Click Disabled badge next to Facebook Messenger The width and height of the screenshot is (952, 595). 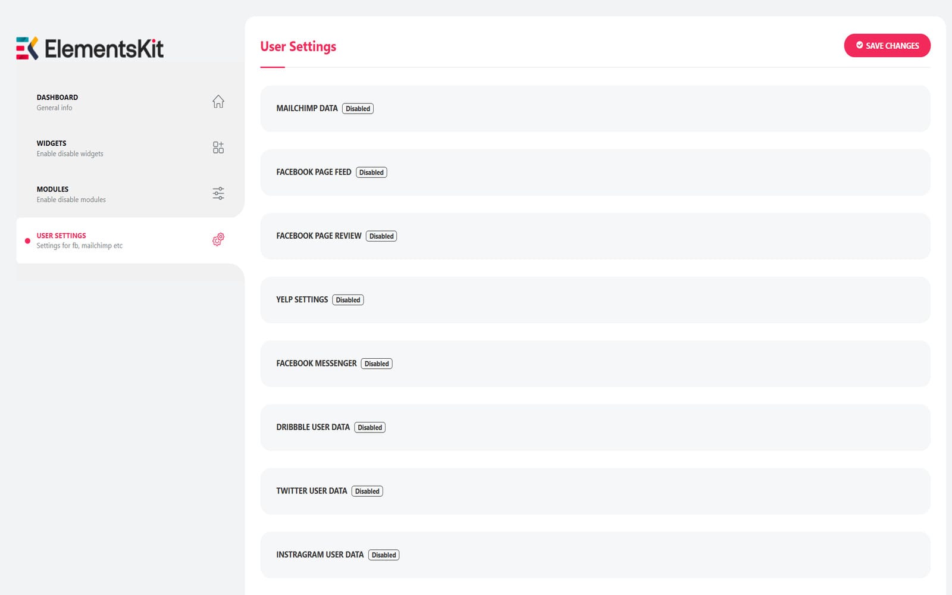coord(377,364)
